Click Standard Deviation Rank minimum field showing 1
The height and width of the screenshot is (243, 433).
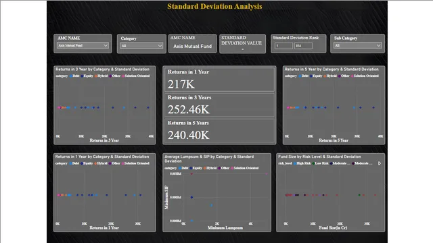(284, 46)
